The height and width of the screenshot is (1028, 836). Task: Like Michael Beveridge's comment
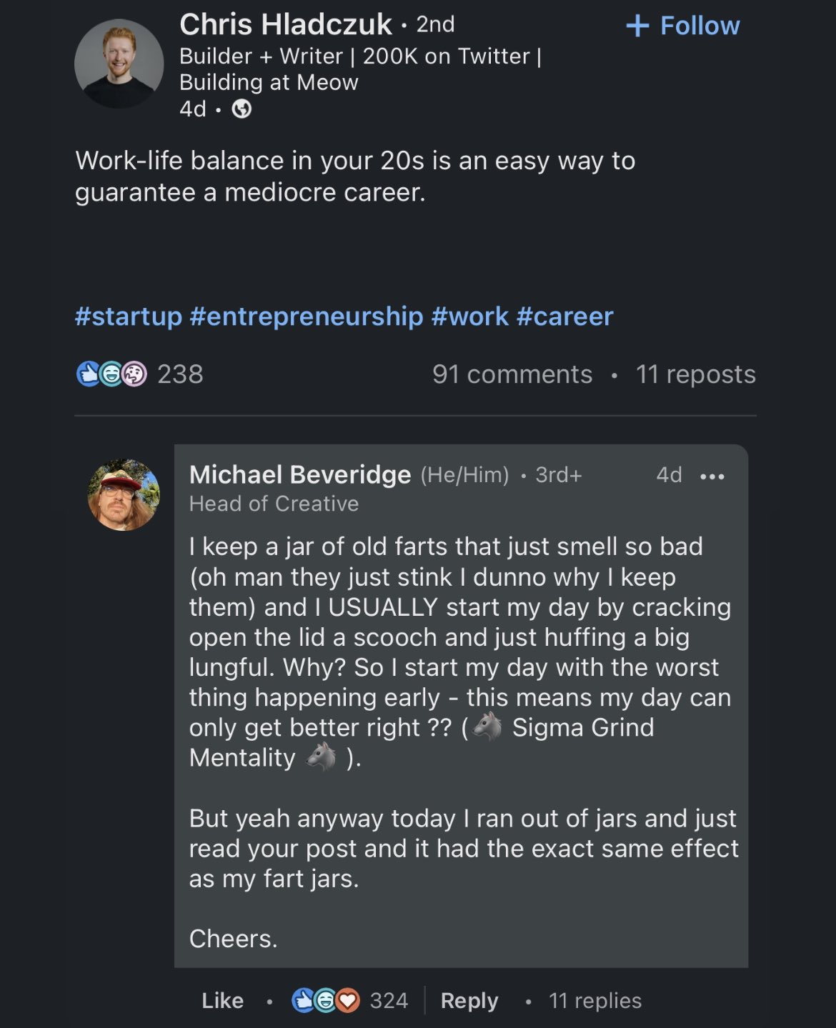[x=222, y=1001]
